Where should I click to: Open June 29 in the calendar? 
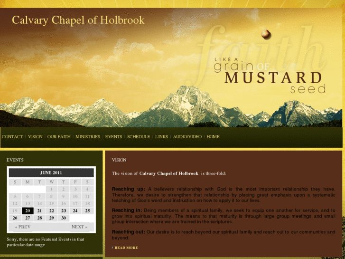pos(51,218)
